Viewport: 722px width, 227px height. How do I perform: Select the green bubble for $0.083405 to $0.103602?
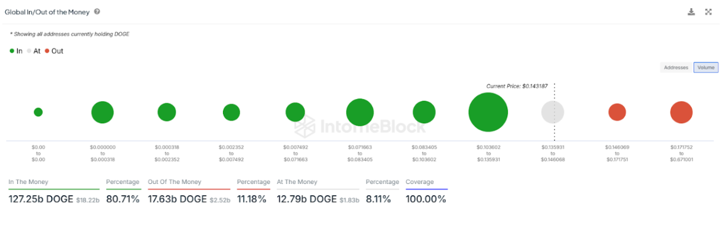(x=424, y=112)
